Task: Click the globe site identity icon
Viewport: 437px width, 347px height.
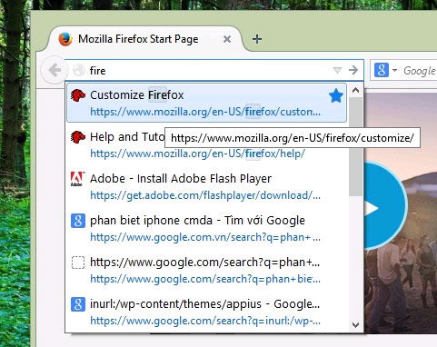Action: (79, 70)
